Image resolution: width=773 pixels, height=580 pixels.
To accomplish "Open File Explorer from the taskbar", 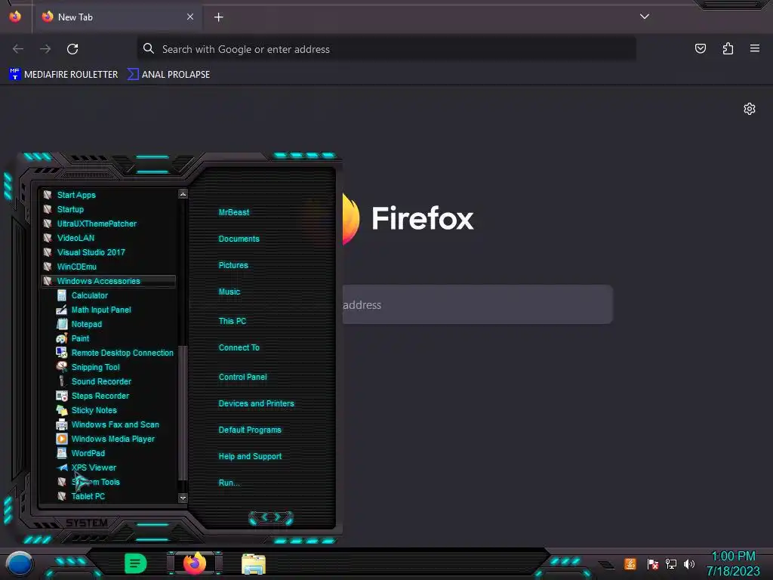I will (254, 563).
